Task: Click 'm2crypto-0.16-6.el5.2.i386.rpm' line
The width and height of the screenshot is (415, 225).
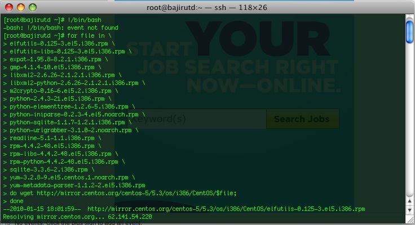Action: [60, 91]
